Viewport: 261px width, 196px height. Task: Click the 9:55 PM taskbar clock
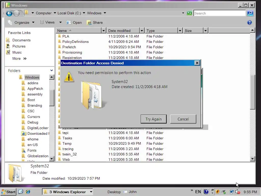pos(250,192)
